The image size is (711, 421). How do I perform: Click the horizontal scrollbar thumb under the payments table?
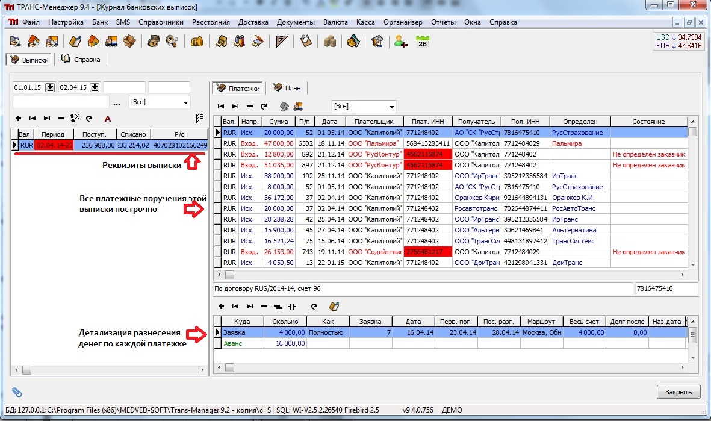(230, 275)
